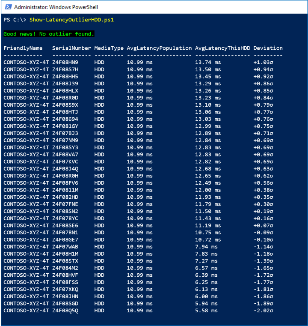
Task: Click serial number Z4F08S9X
Action: [x=65, y=105]
